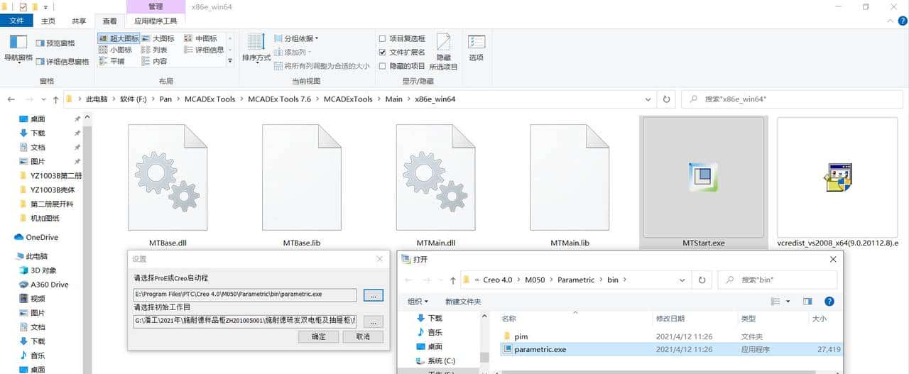Switch to the 共享 ribbon tab
909x374 pixels.
[x=79, y=21]
